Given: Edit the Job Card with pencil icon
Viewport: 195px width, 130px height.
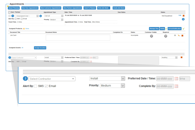Looking at the screenshot, I should click(x=179, y=35).
